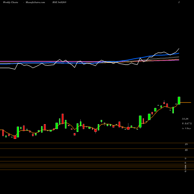Click the "51.28" price value
Image resolution: width=194 pixels, height=194 pixels.
[185, 119]
